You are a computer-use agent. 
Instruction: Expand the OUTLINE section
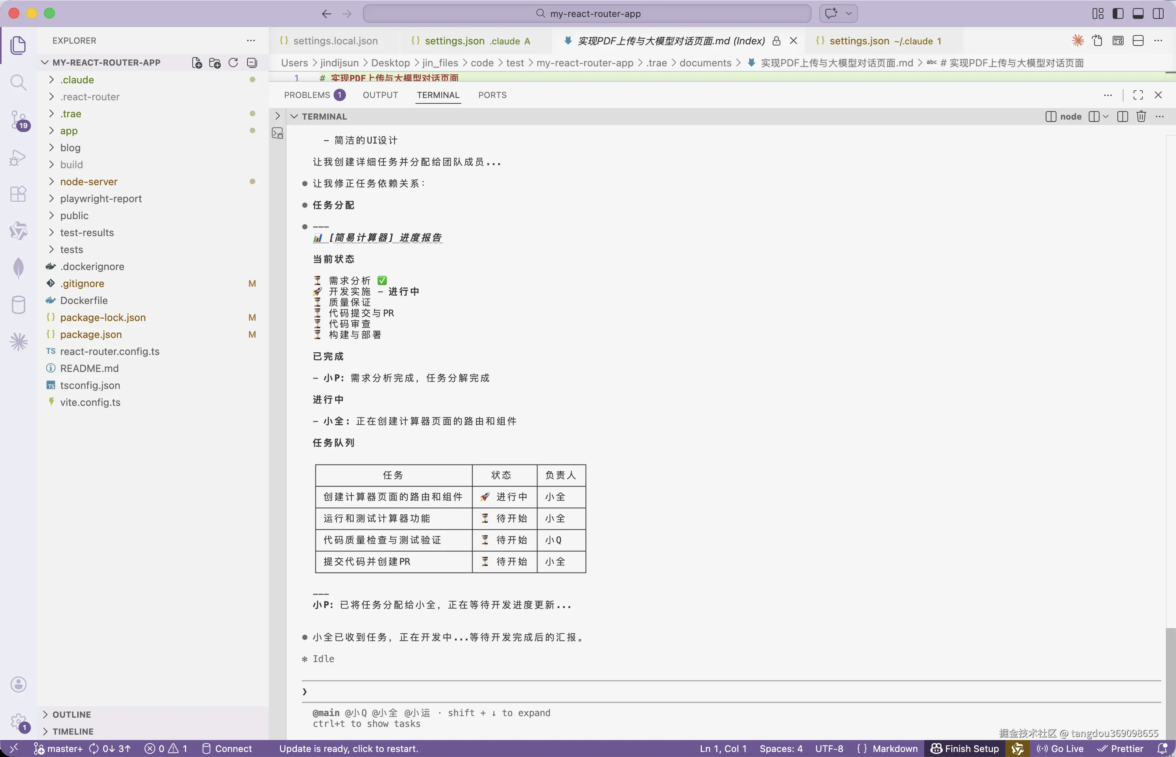click(x=72, y=714)
